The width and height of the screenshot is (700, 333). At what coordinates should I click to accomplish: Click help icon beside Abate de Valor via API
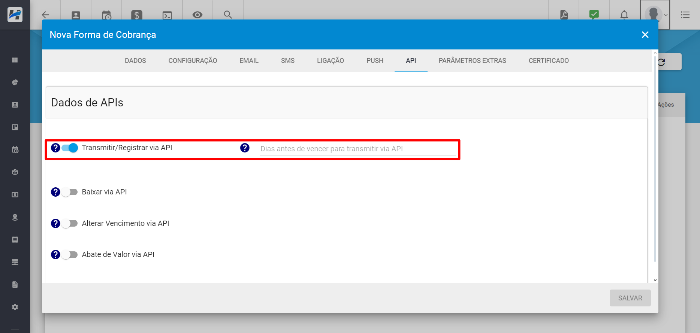[x=55, y=255]
